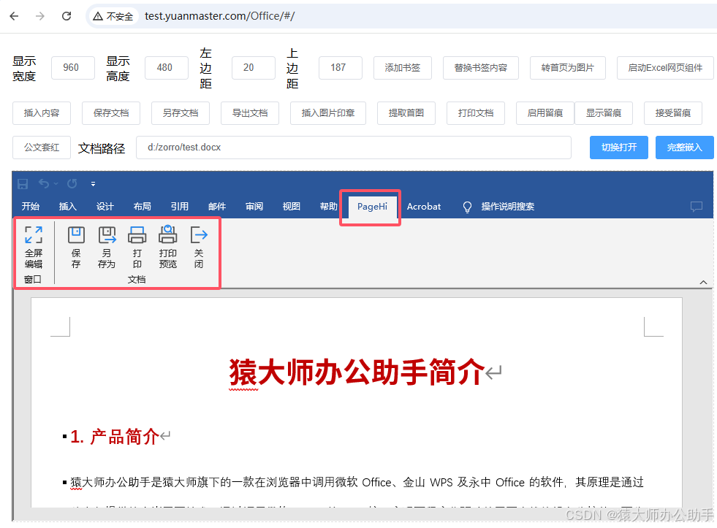Image resolution: width=717 pixels, height=528 pixels.
Task: Open Customize Quick Access Toolbar dropdown
Action: click(x=93, y=184)
